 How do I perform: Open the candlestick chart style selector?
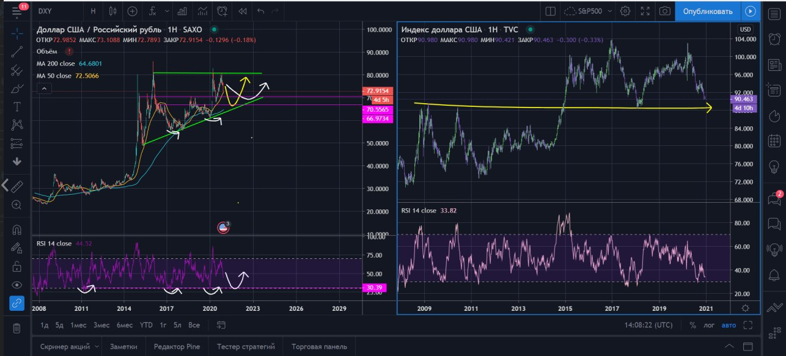pos(112,11)
